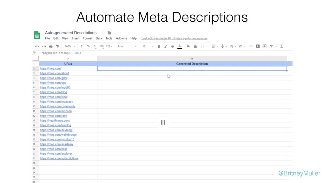Open the https://moz.com/subscriptions link
This screenshot has width=325, height=183.
pos(59,158)
